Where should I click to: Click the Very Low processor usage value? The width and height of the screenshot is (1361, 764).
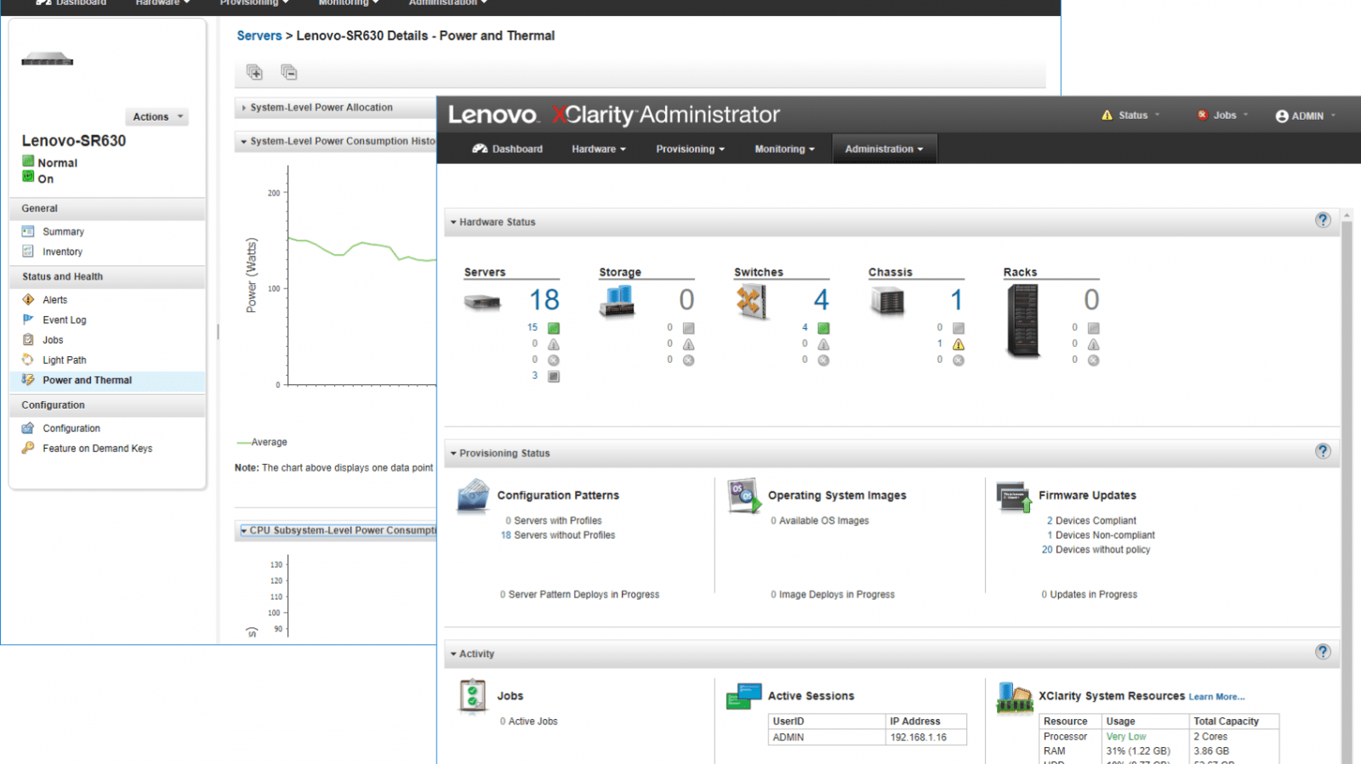click(1125, 737)
